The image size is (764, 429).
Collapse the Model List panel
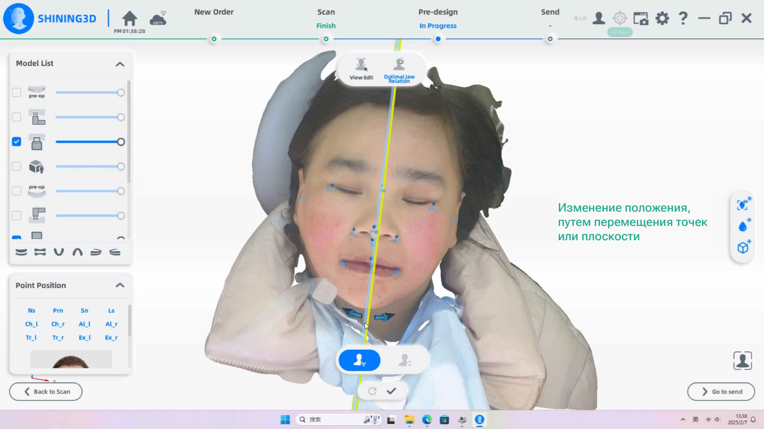click(120, 64)
